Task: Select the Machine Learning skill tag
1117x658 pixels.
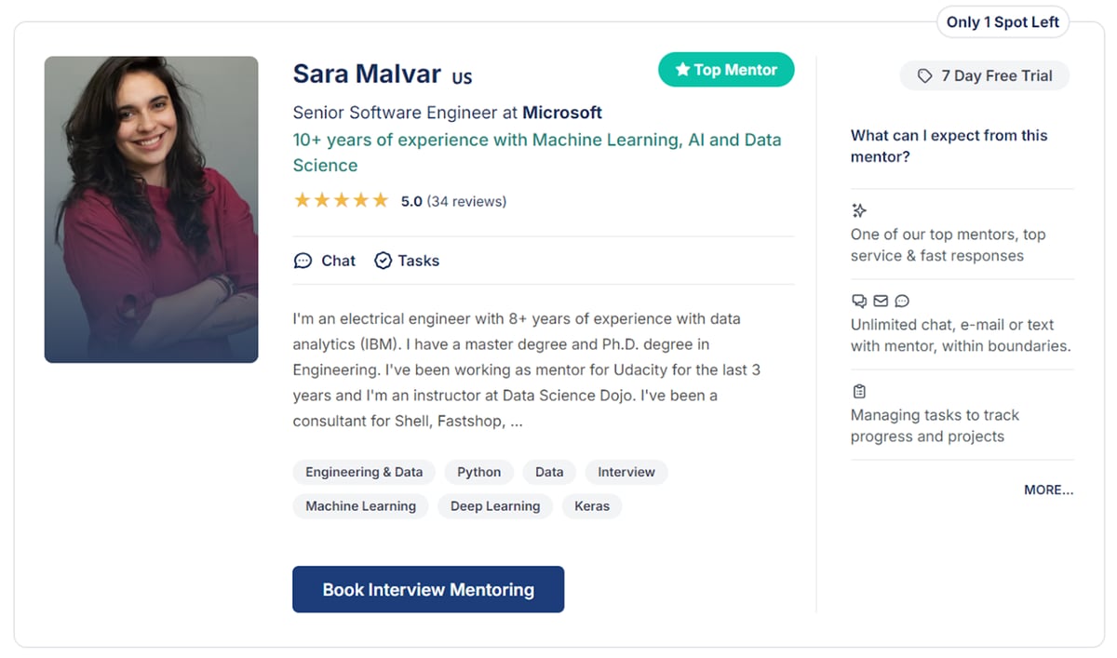Action: coord(360,506)
